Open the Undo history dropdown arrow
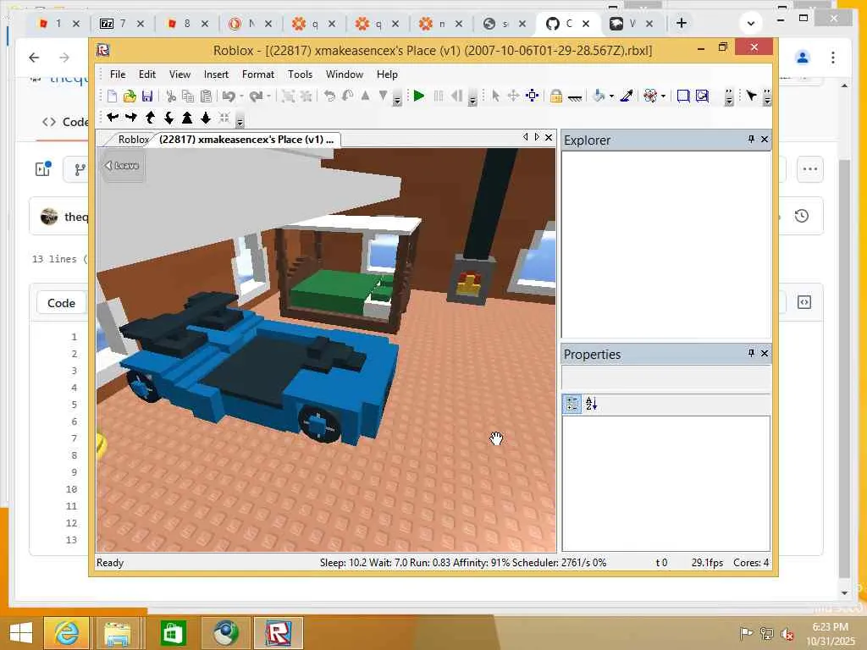This screenshot has height=650, width=867. point(241,96)
